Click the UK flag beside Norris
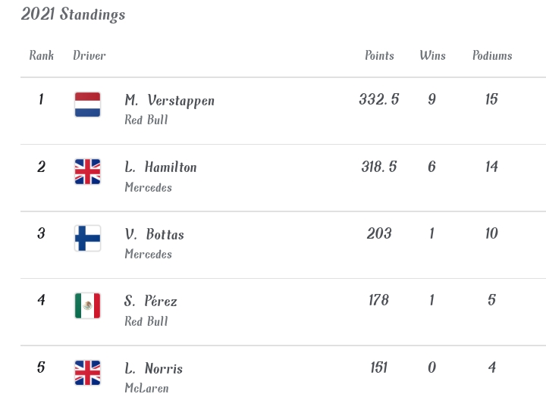 pyautogui.click(x=87, y=373)
